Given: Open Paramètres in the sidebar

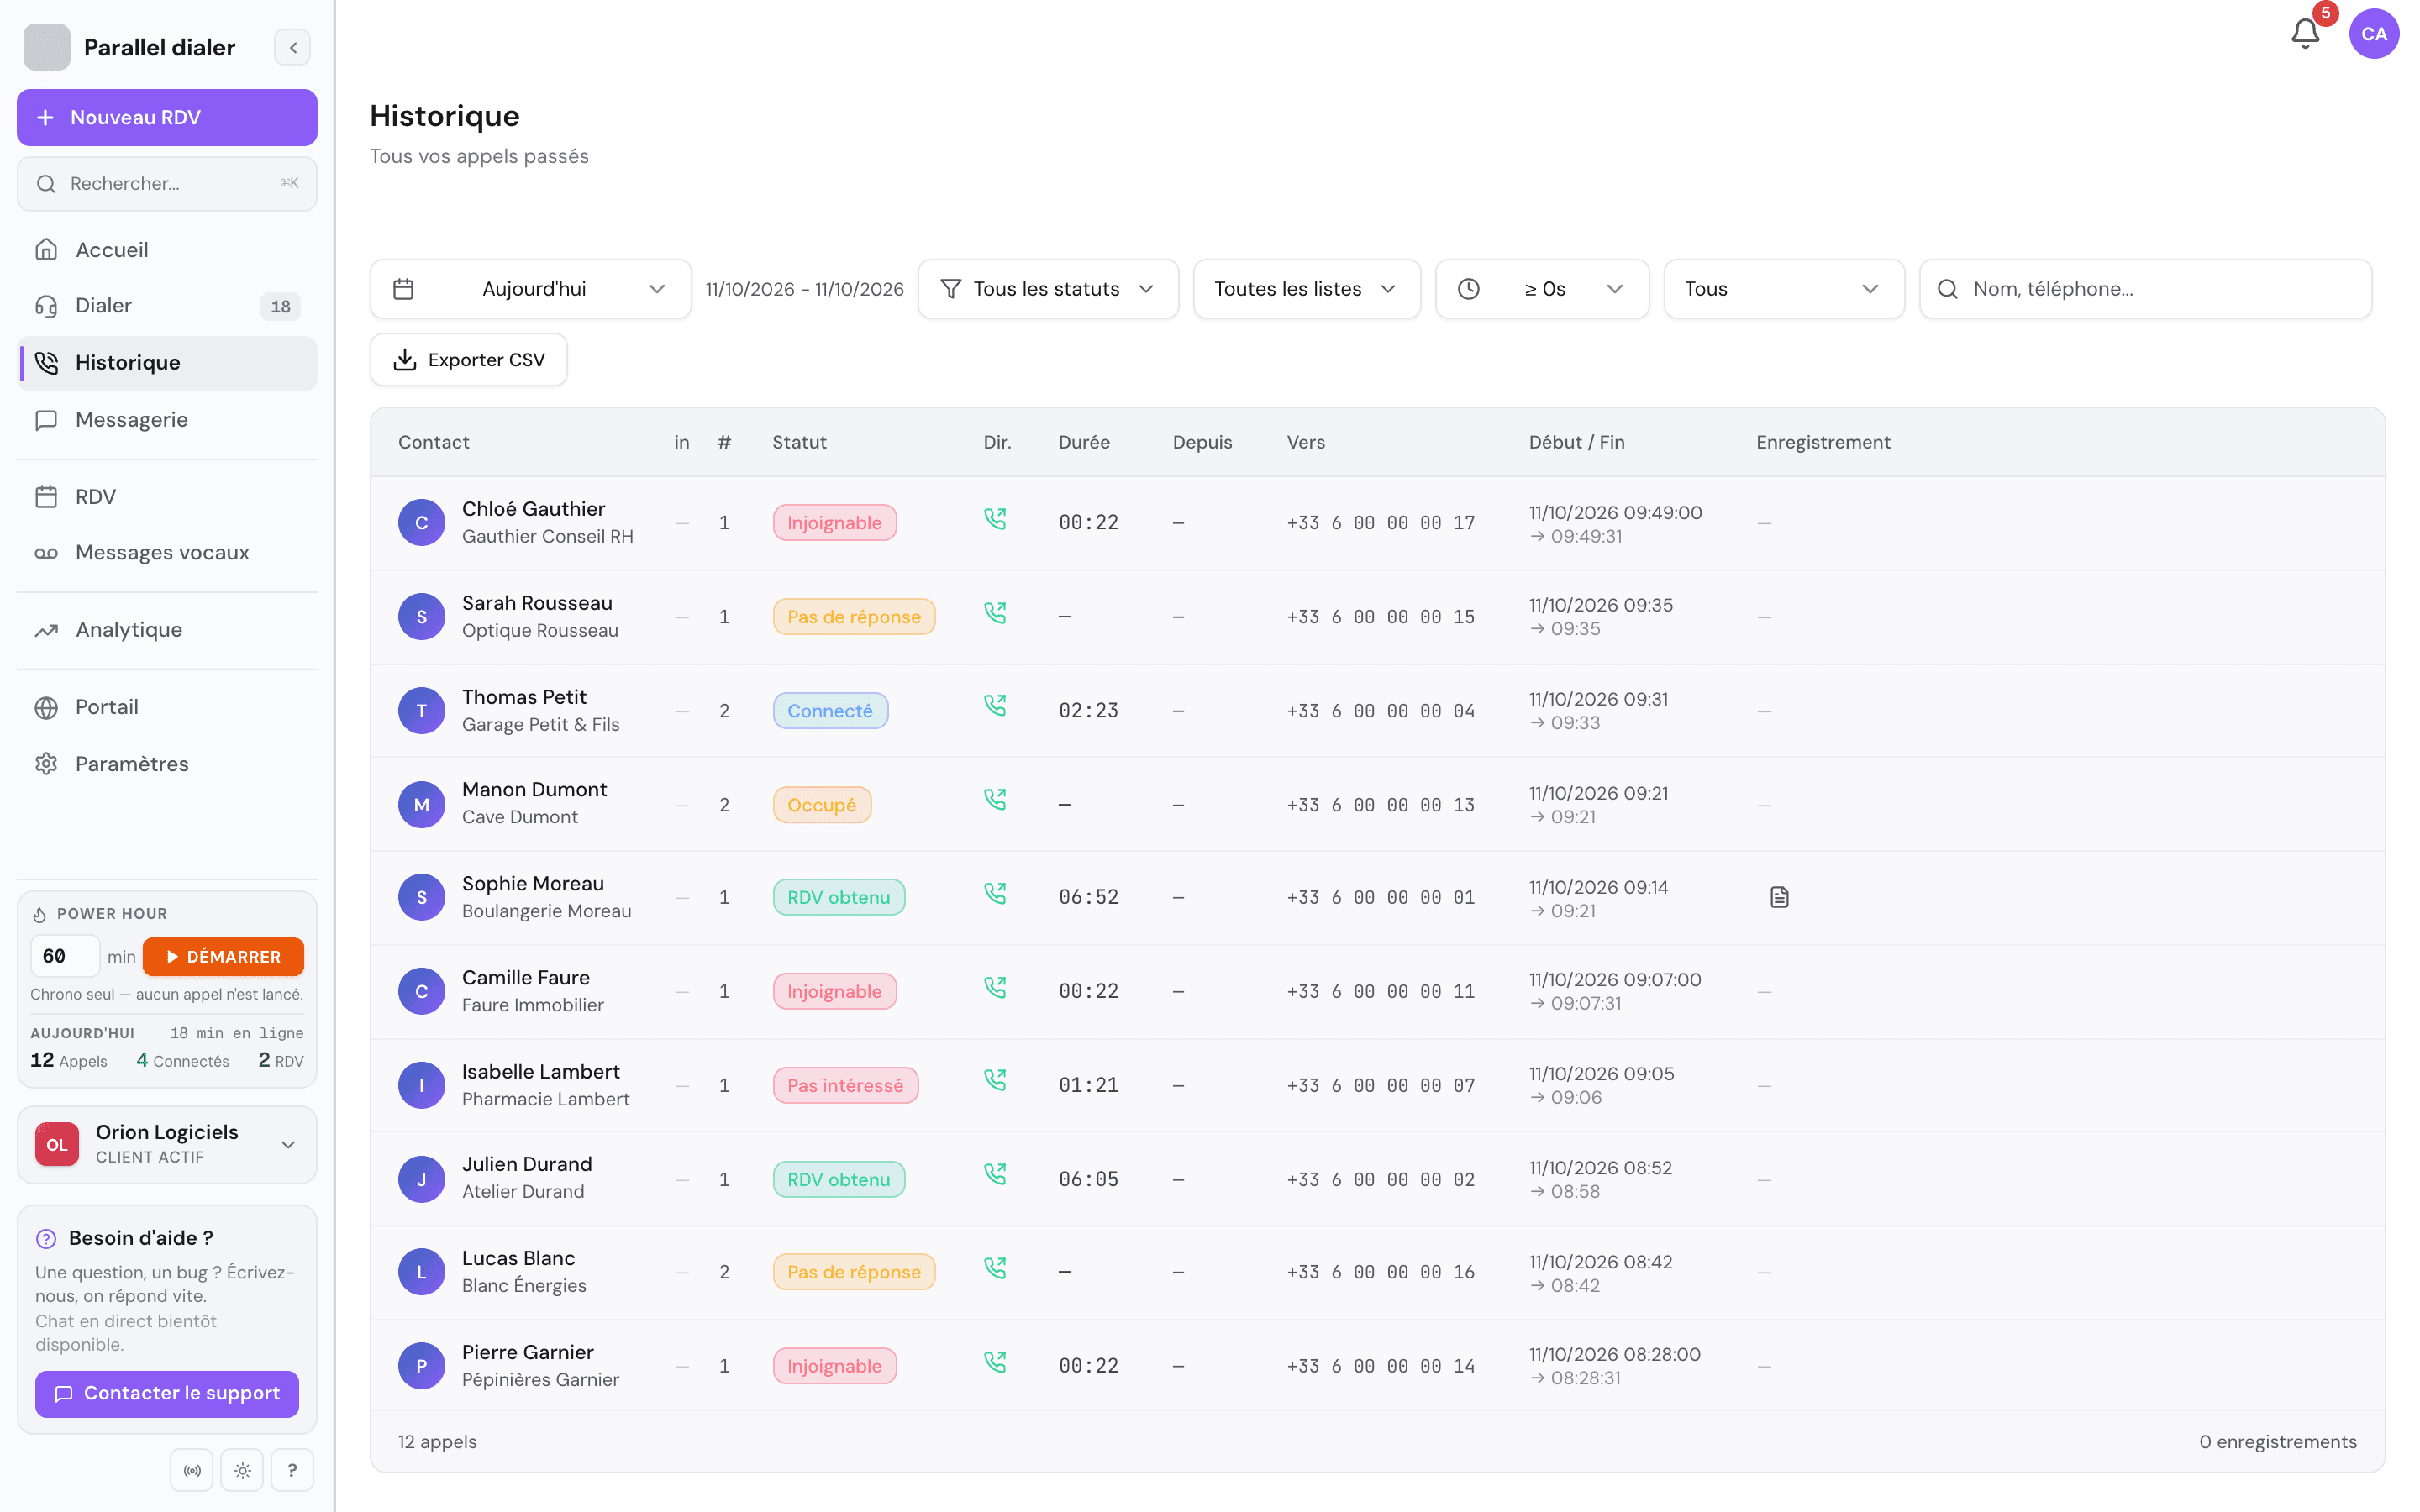Looking at the screenshot, I should click(x=167, y=764).
